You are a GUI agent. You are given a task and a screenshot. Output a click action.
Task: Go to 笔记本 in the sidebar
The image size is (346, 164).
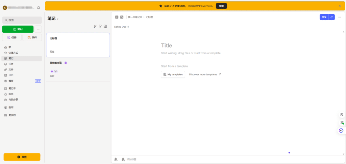12,88
